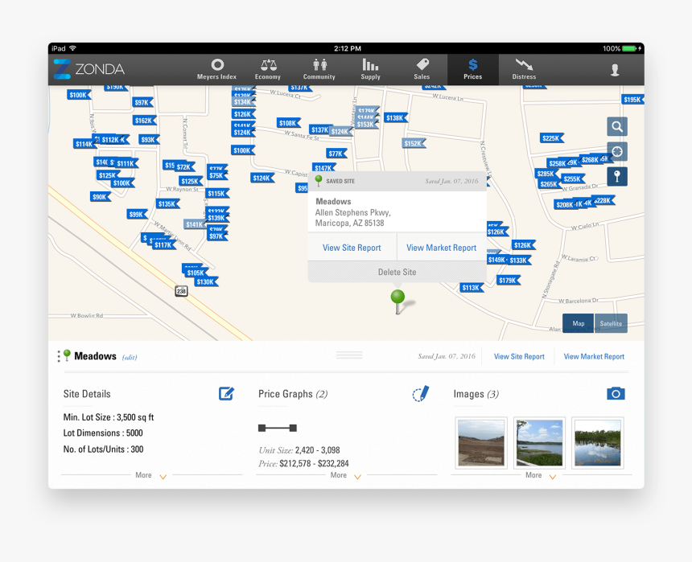
Task: Select the $90K price marker
Action: pyautogui.click(x=101, y=197)
